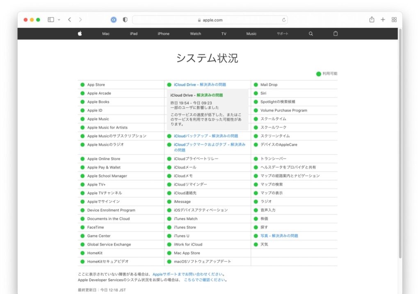Click the Mail Drop row text
The image size is (420, 294).
pyautogui.click(x=269, y=84)
